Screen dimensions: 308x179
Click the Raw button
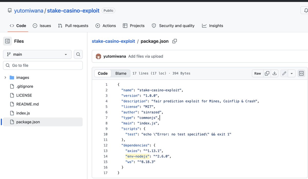[257, 73]
